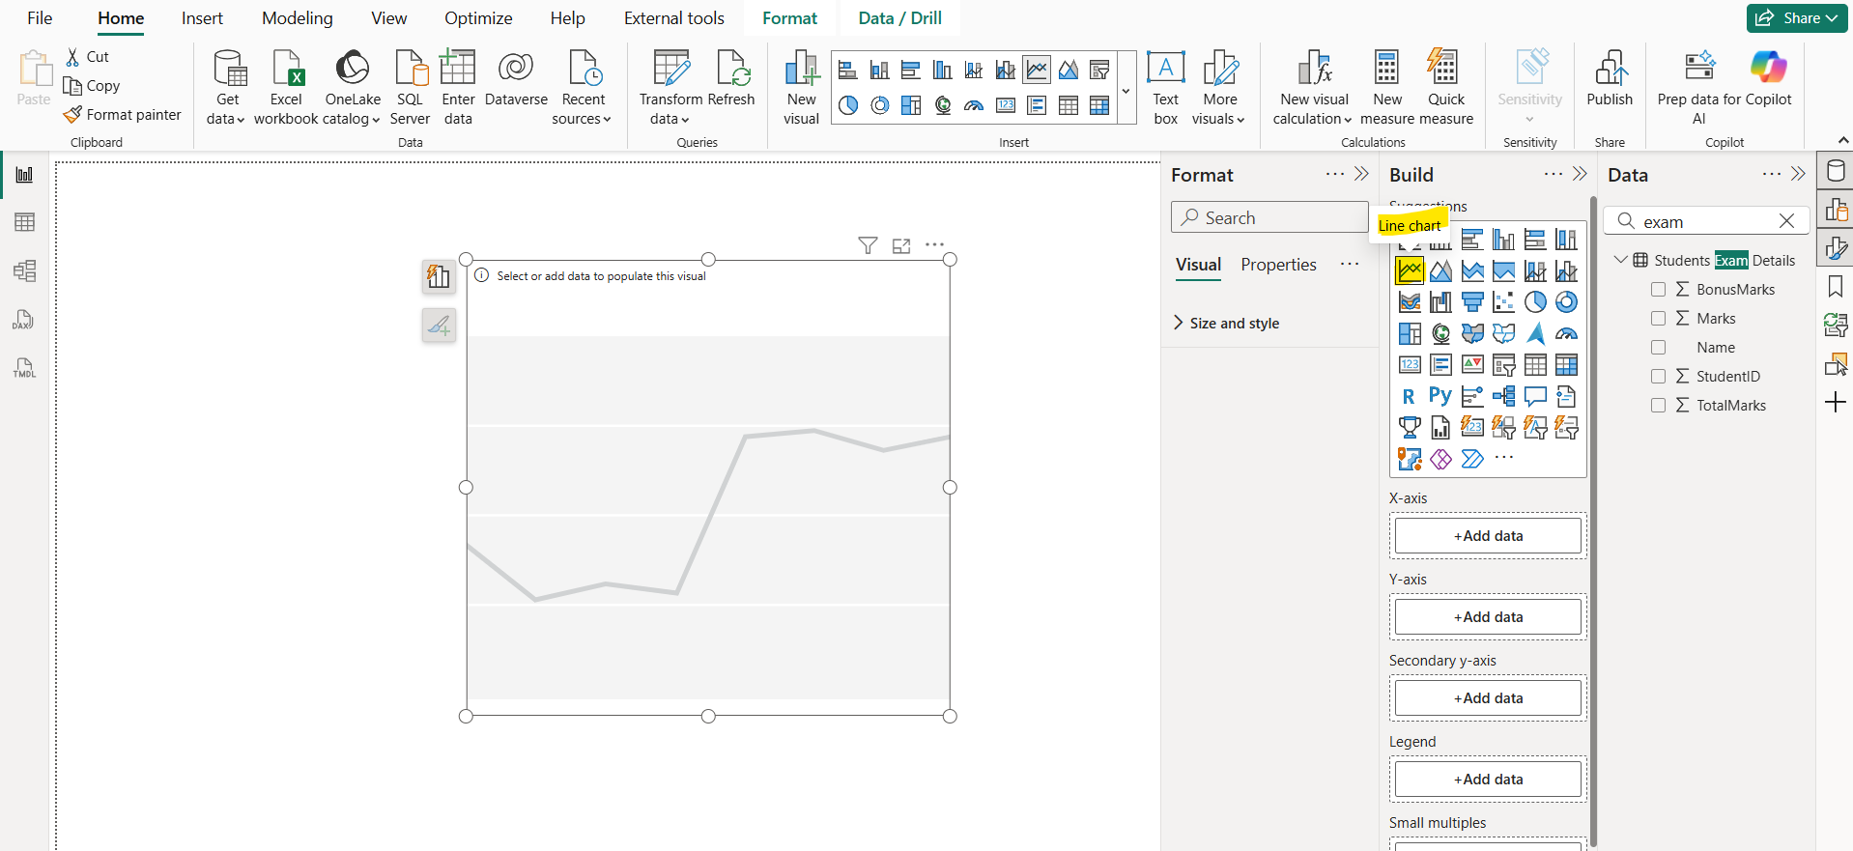This screenshot has width=1853, height=851.
Task: Switch to Table view in left sidebar
Action: (x=24, y=222)
